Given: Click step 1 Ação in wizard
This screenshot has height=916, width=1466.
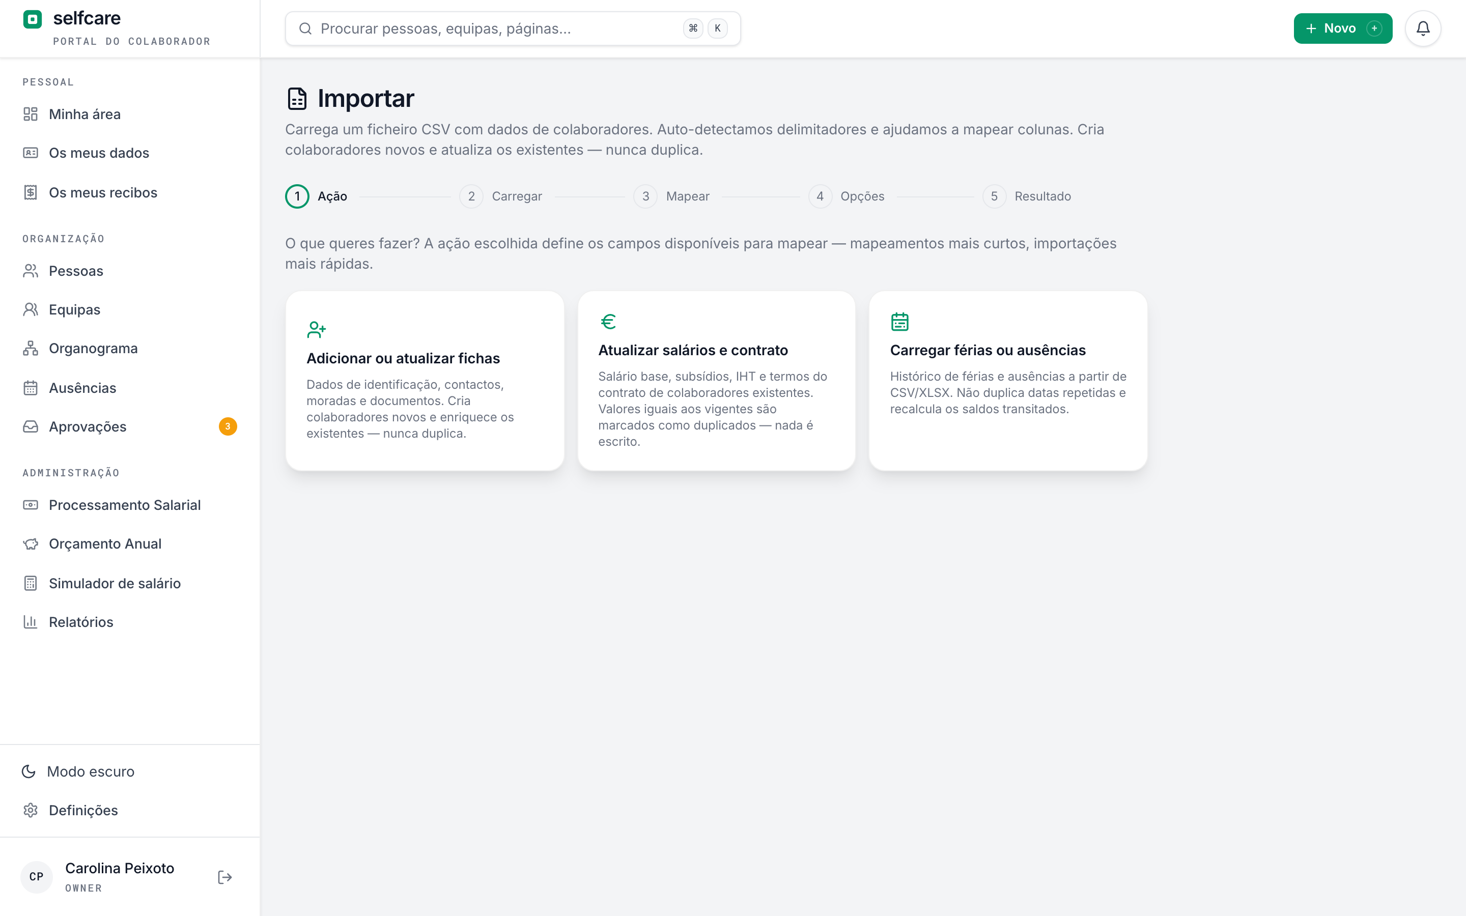Looking at the screenshot, I should 316,196.
